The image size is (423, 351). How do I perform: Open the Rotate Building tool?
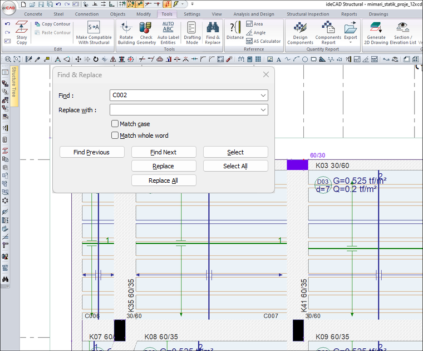click(x=126, y=32)
